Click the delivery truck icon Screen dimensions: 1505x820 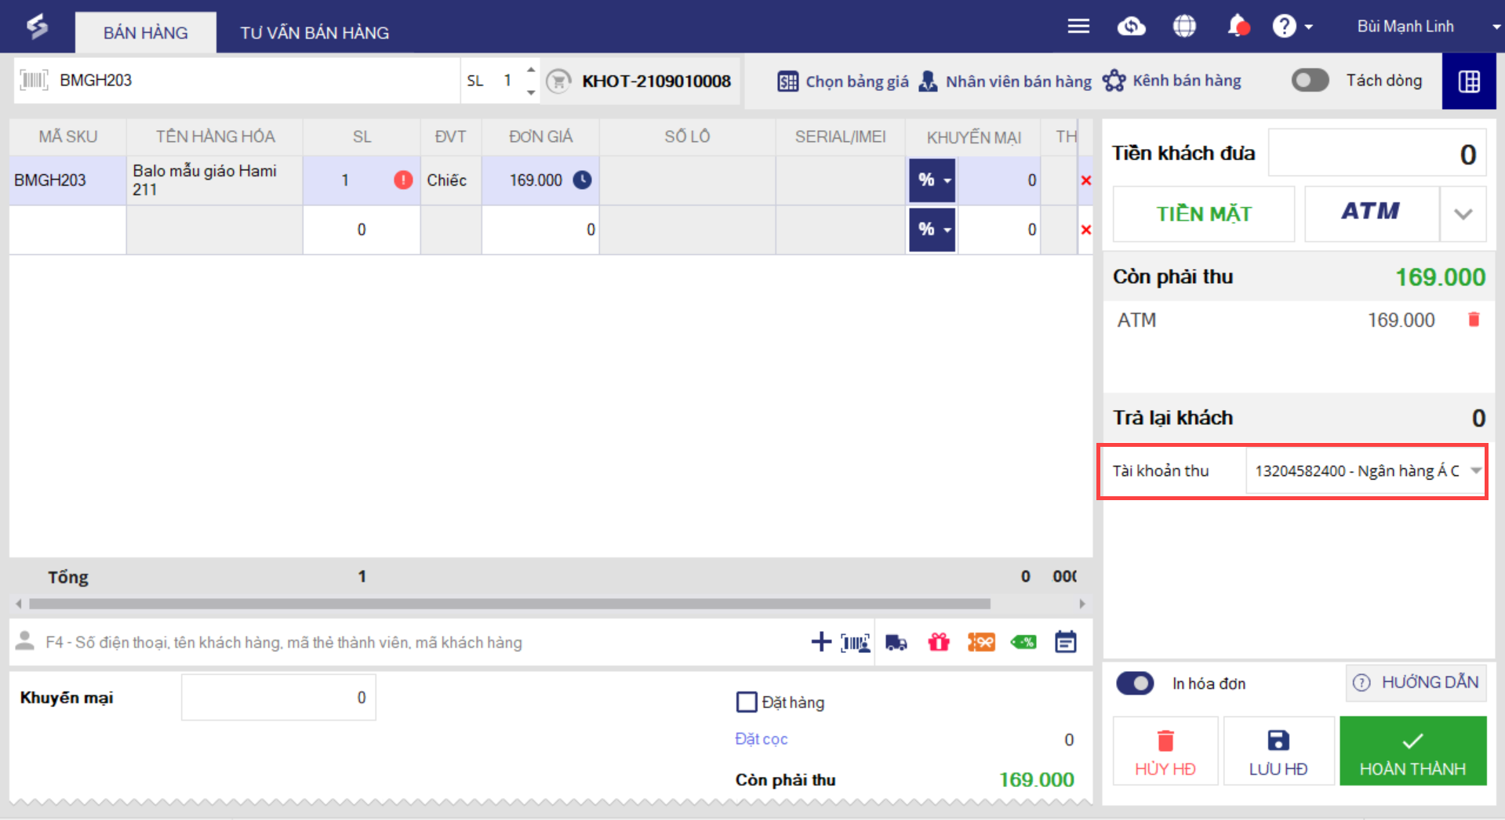pos(896,643)
